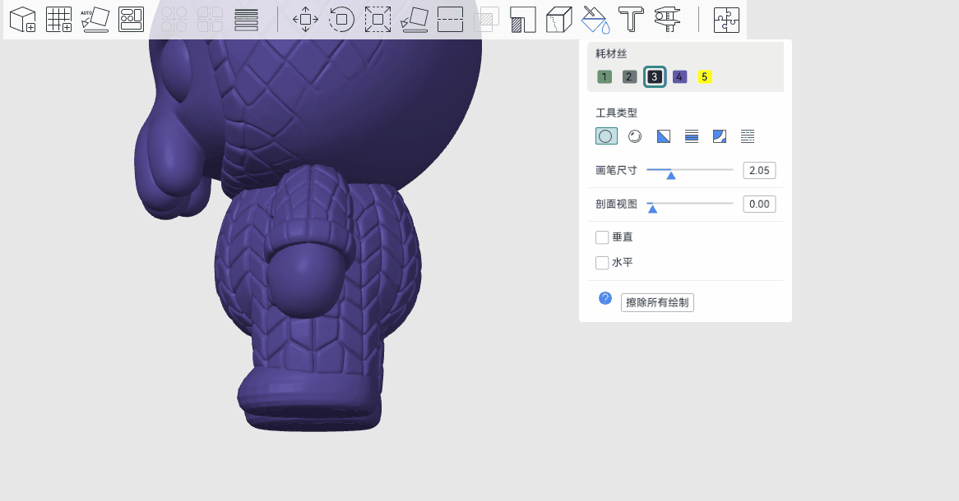Click the 耗材丝 label
Image resolution: width=959 pixels, height=501 pixels.
(x=611, y=53)
